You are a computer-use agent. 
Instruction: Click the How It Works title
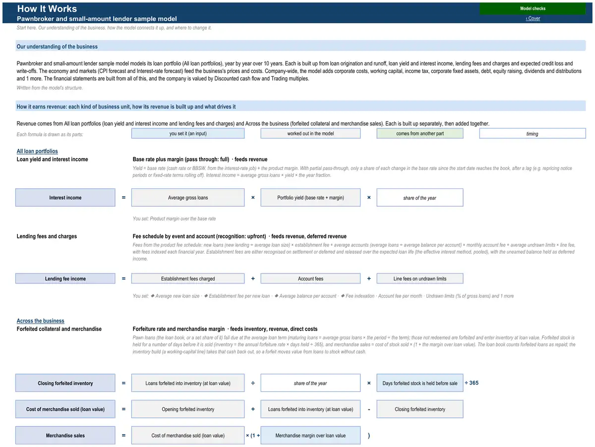[x=47, y=8]
